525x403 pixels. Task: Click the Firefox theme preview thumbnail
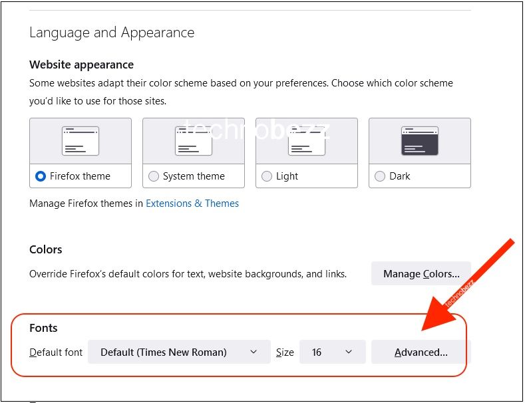pyautogui.click(x=81, y=141)
